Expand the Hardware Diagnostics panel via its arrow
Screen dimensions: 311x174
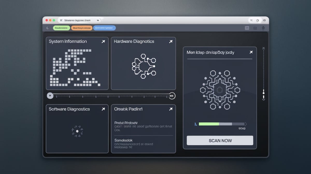point(171,41)
